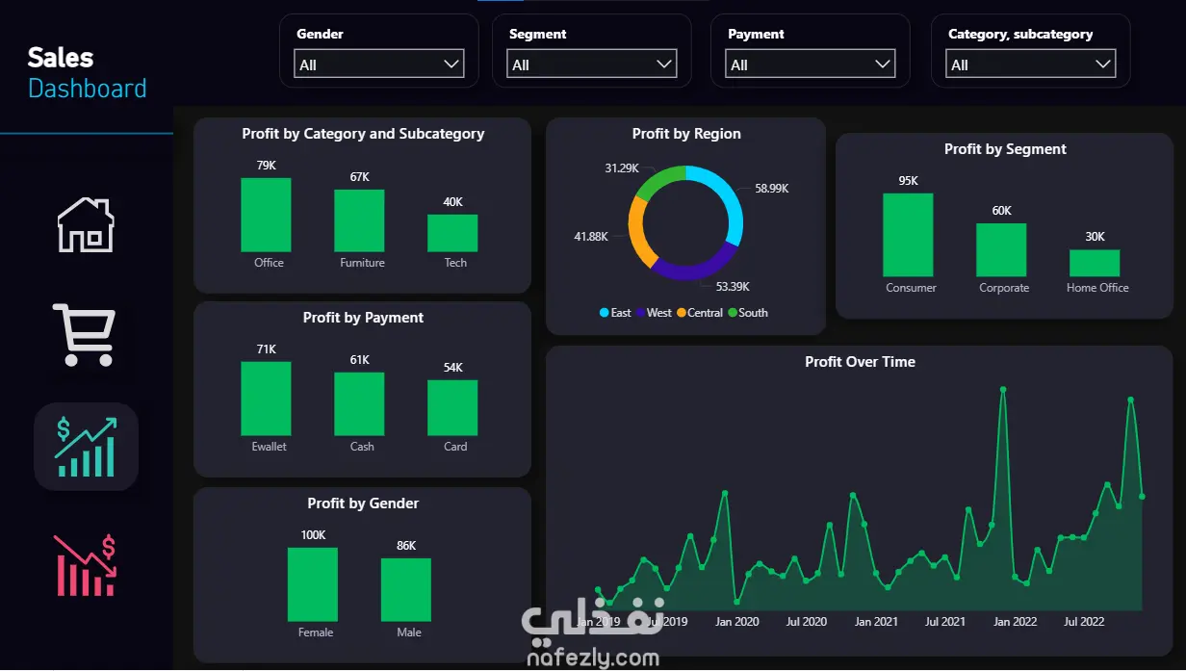Select the Sales Dashboard title
Viewport: 1186px width, 671px height.
(88, 73)
